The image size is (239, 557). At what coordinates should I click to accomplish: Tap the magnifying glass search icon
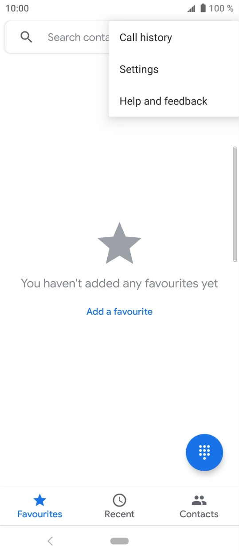coord(26,37)
